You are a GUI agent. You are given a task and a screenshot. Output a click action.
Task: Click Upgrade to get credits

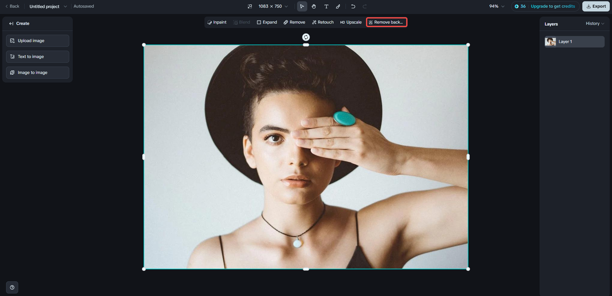coord(553,6)
